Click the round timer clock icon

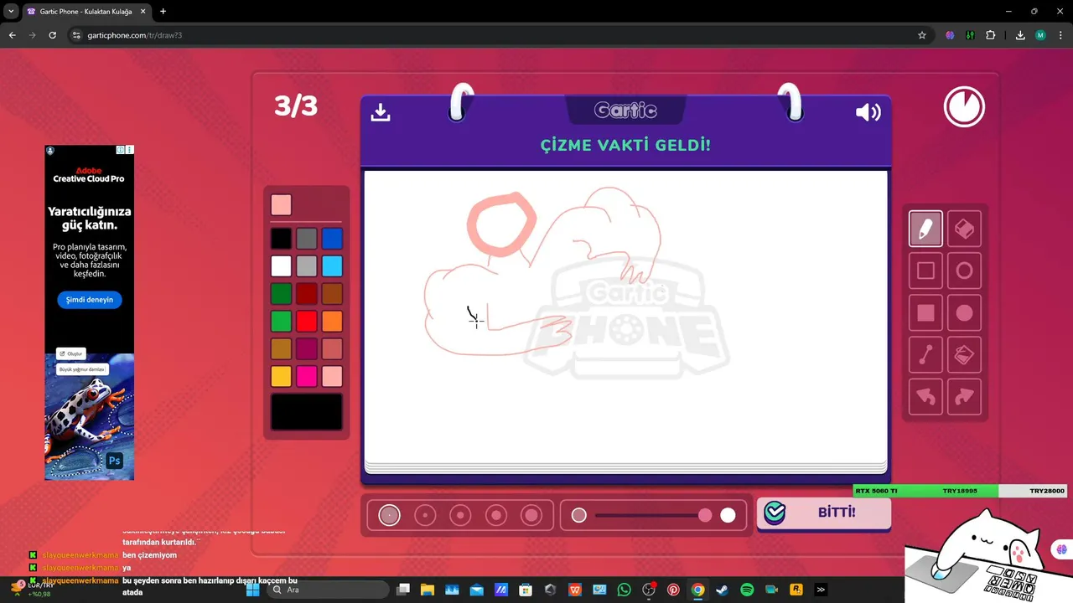pyautogui.click(x=964, y=107)
